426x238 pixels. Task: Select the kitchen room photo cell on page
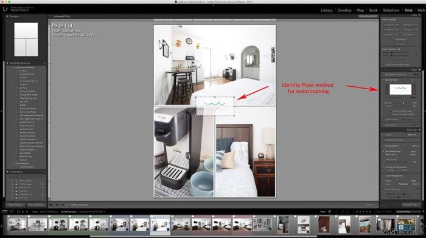point(215,65)
